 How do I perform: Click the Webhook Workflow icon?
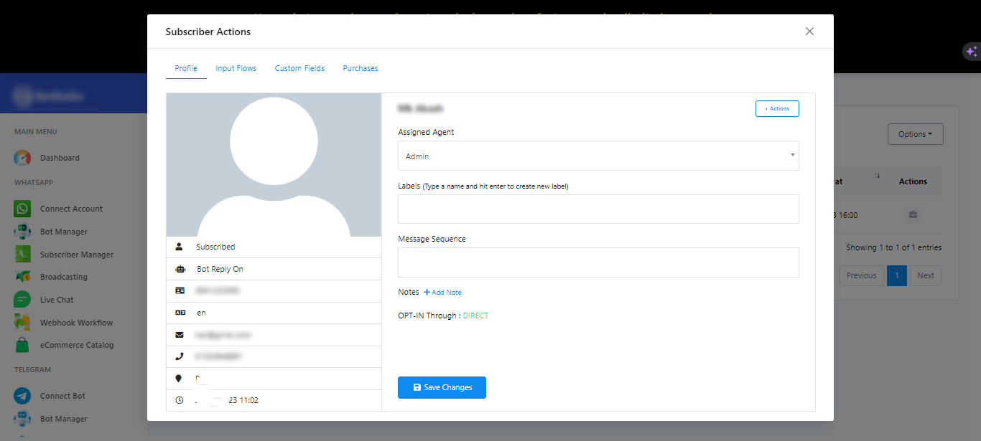coord(22,323)
